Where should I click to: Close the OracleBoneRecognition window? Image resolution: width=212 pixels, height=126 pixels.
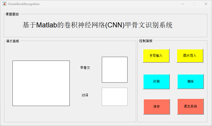click(206, 4)
